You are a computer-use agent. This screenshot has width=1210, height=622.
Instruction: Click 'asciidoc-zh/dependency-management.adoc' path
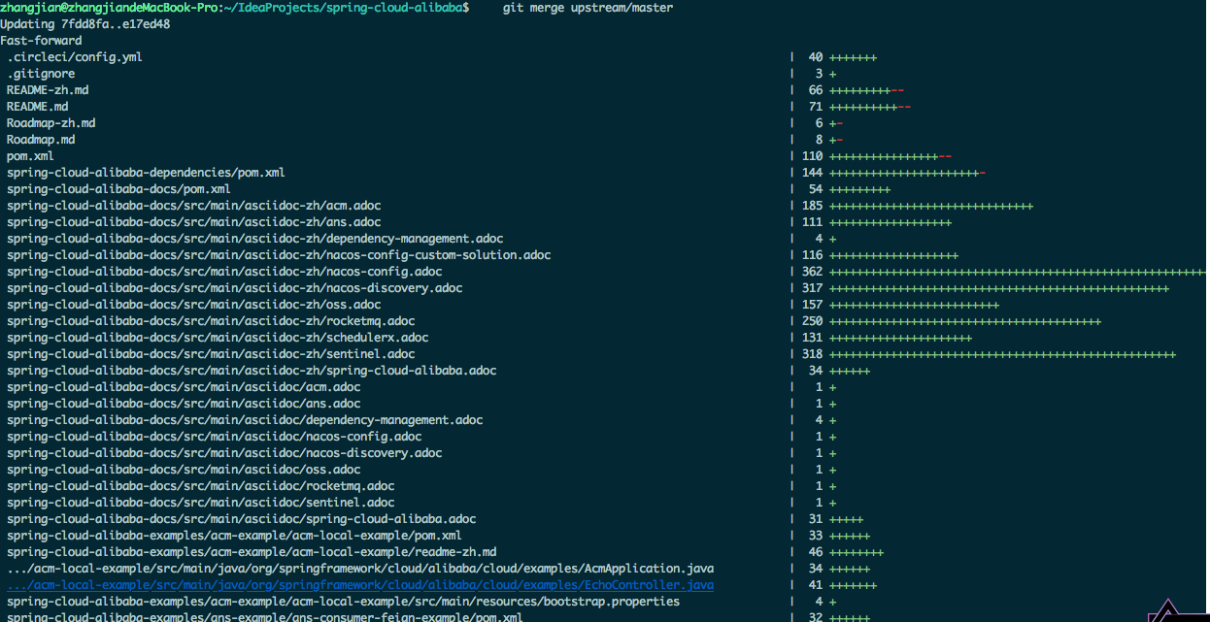255,239
